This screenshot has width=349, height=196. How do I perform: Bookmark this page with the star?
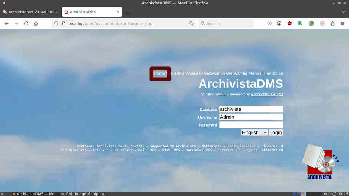point(191,24)
